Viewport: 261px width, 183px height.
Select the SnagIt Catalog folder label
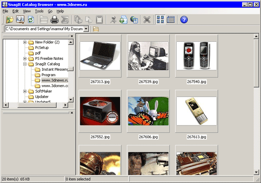point(47,64)
